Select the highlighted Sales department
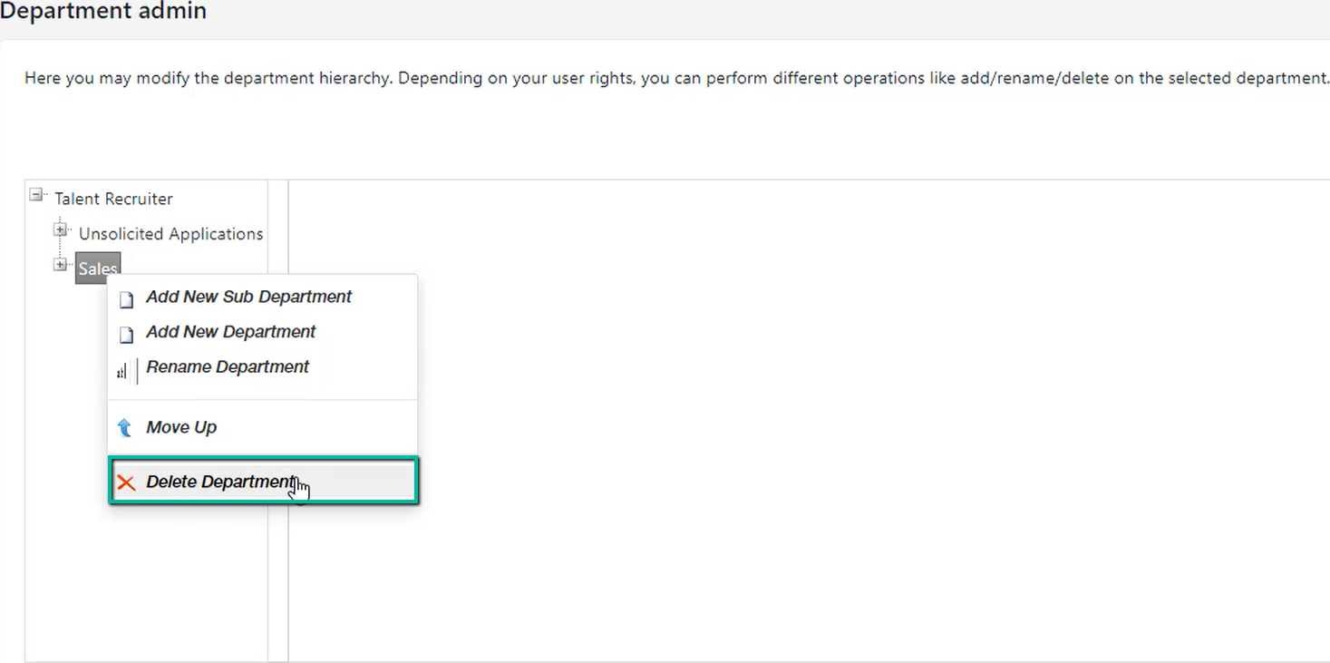The height and width of the screenshot is (663, 1330). tap(98, 268)
